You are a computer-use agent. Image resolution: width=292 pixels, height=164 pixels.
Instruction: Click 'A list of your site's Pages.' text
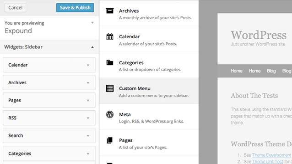click(x=143, y=148)
